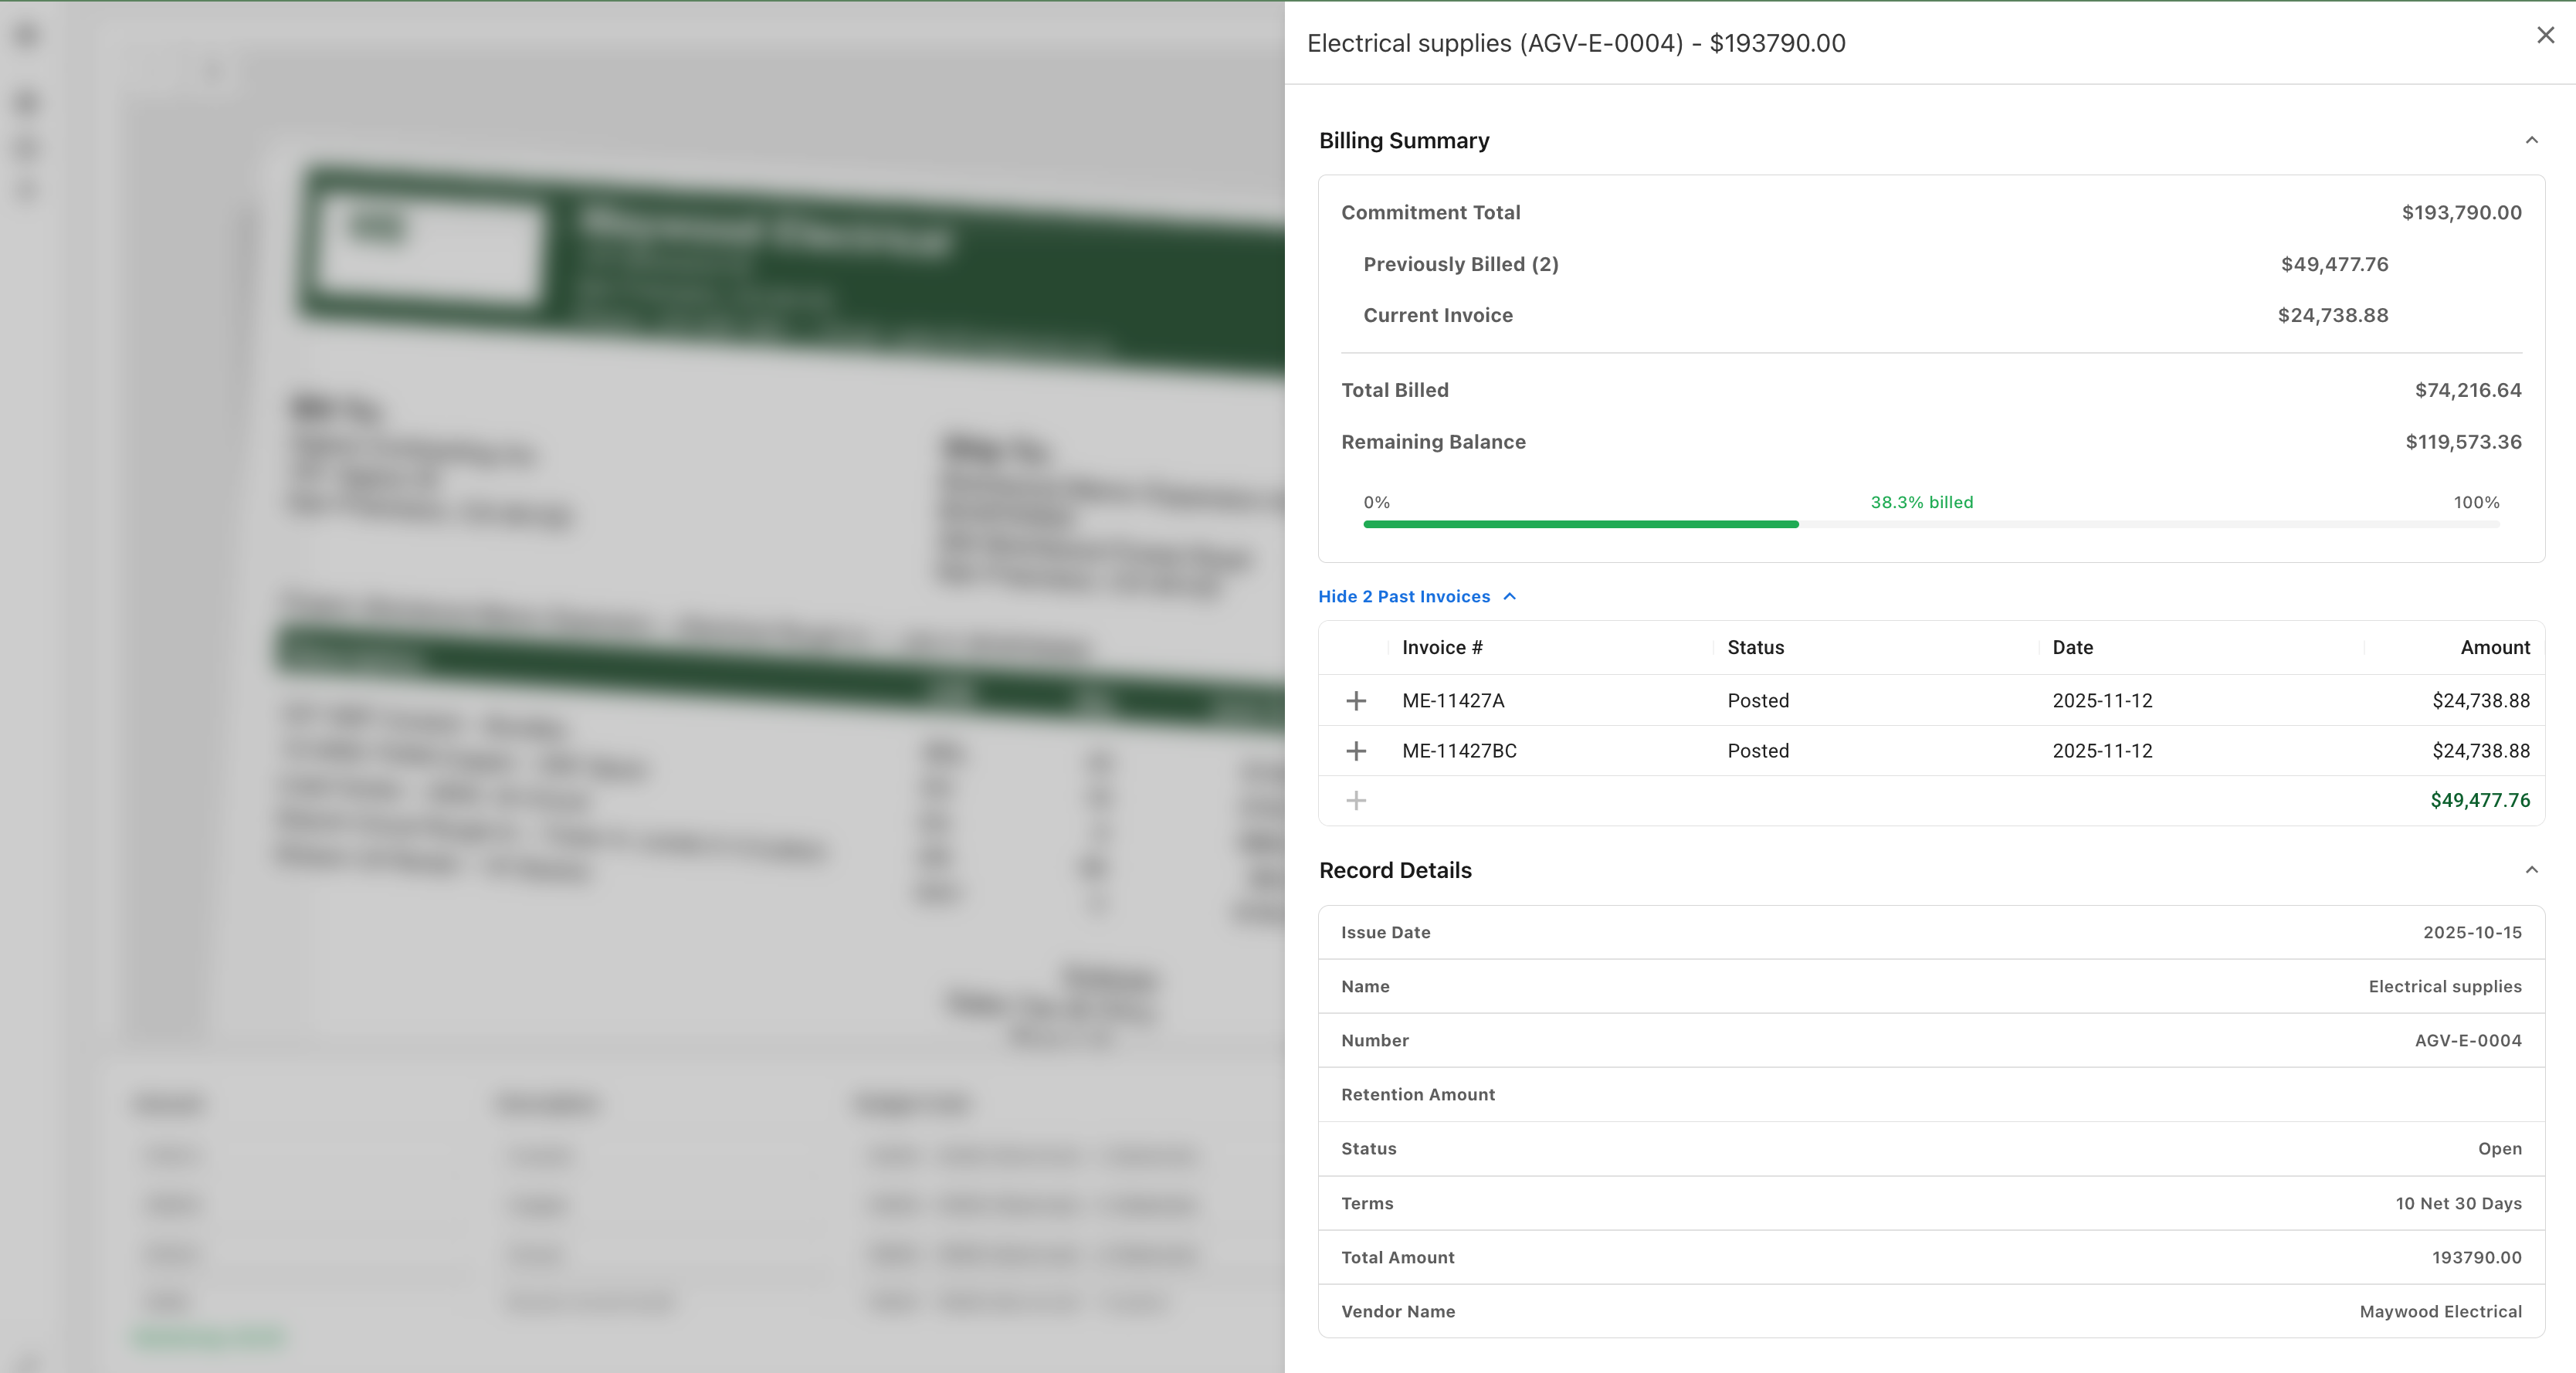This screenshot has width=2576, height=1373.
Task: Collapse the Record Details section
Action: [2531, 870]
